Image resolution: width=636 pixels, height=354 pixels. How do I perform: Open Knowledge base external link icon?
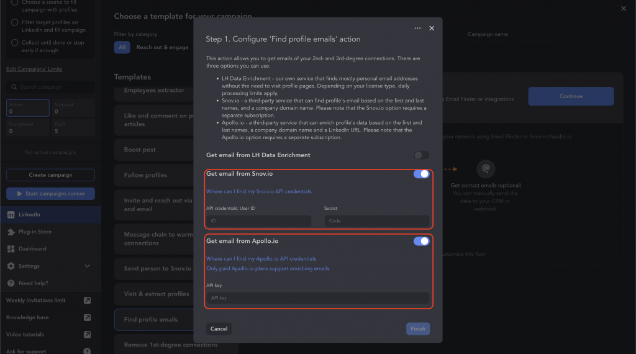pyautogui.click(x=87, y=317)
